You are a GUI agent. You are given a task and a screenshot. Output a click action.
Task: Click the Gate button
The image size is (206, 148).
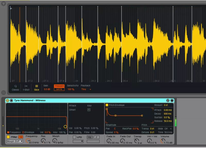(x=59, y=89)
